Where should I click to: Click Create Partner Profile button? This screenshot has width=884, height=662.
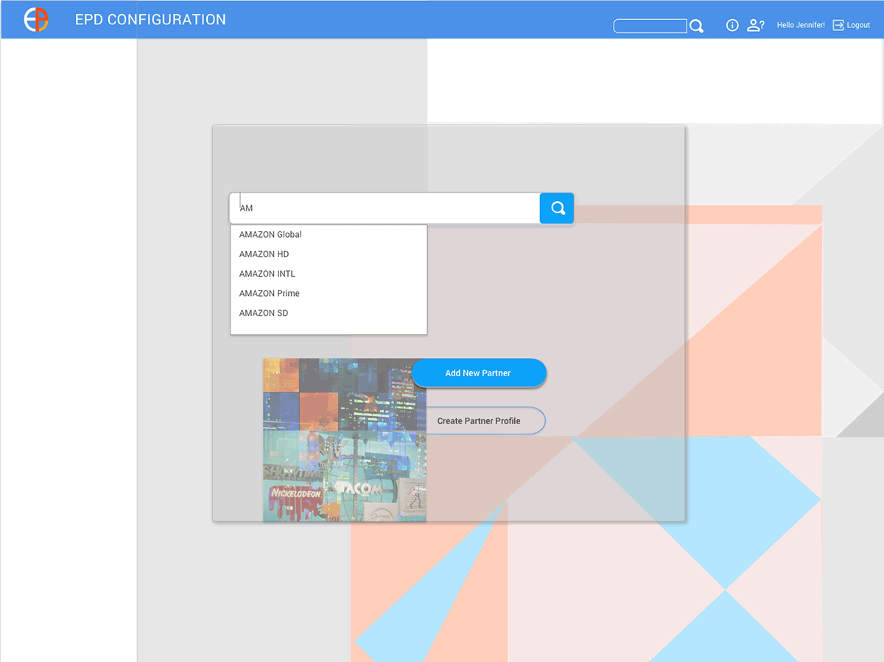485,420
